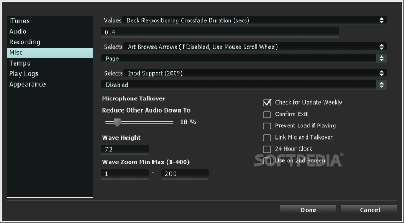Screen dimensions: 404x223
Task: Click the Wave Zoom minimum field showing 1
Action: [x=125, y=174]
